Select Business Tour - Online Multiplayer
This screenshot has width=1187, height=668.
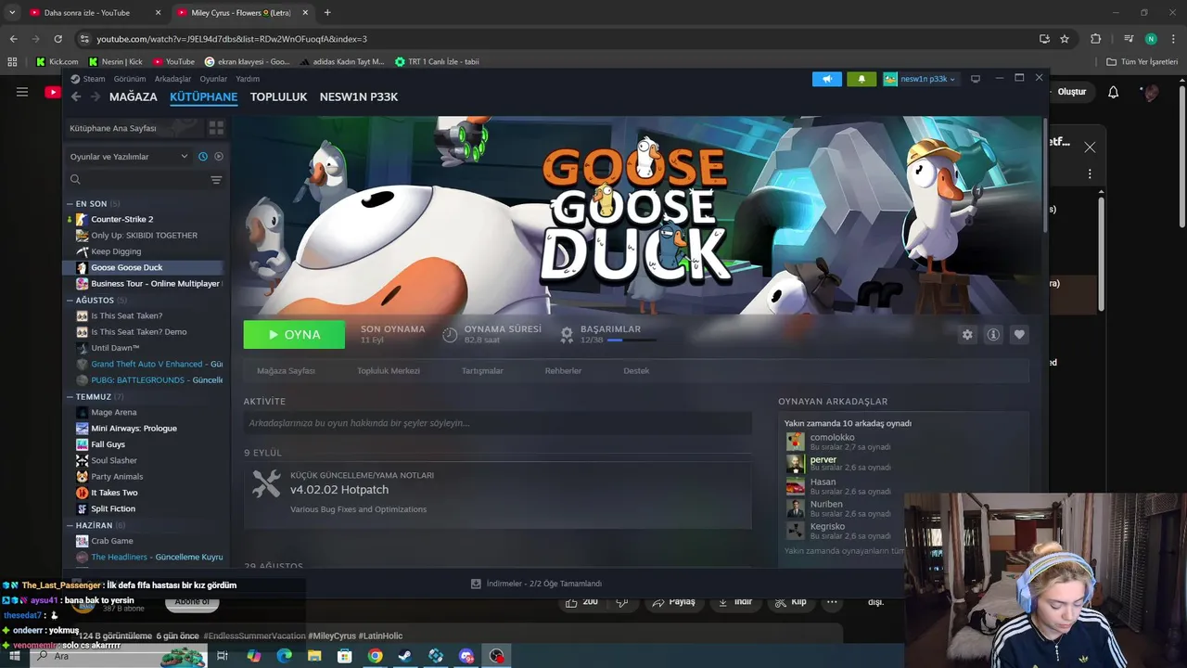click(155, 284)
